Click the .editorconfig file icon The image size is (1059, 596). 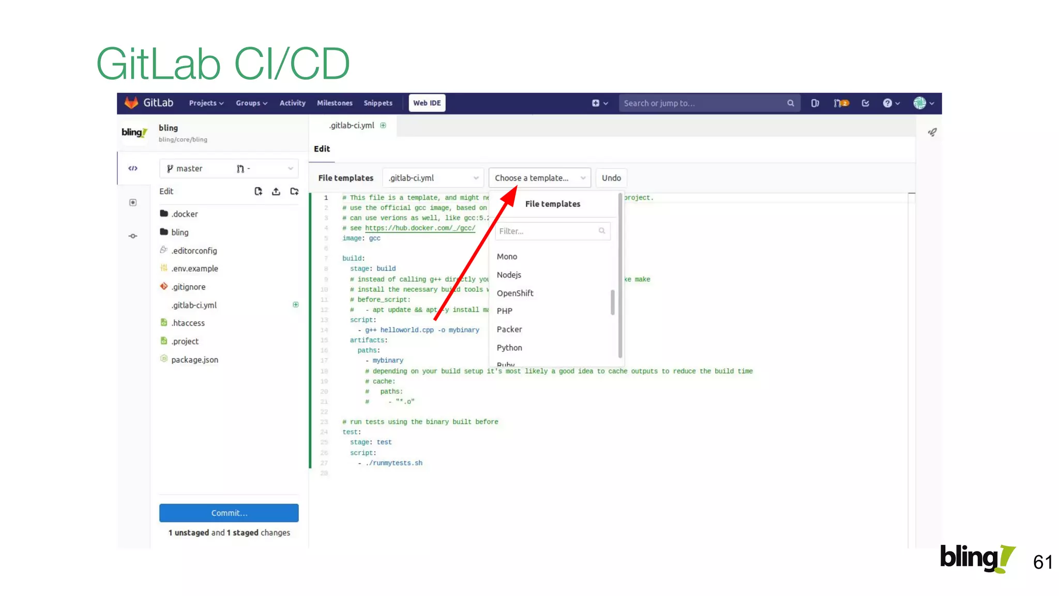coord(163,250)
